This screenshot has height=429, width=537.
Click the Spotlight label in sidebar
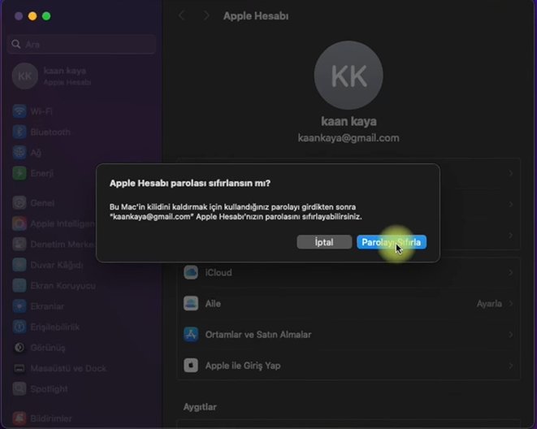click(x=49, y=389)
